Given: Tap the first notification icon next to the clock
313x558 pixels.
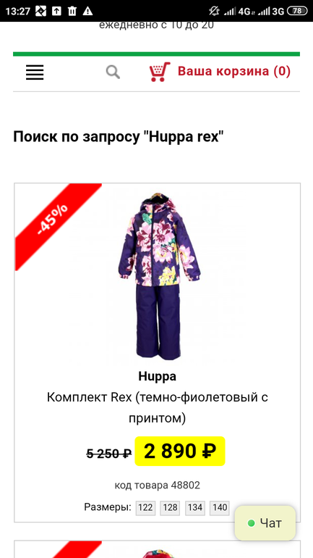Looking at the screenshot, I should pos(40,12).
